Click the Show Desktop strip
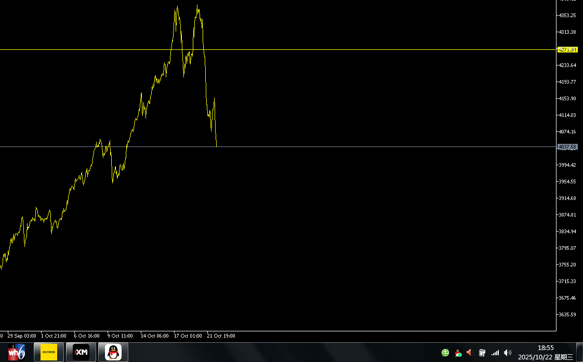Screen dimensions: 583x362 (579, 352)
